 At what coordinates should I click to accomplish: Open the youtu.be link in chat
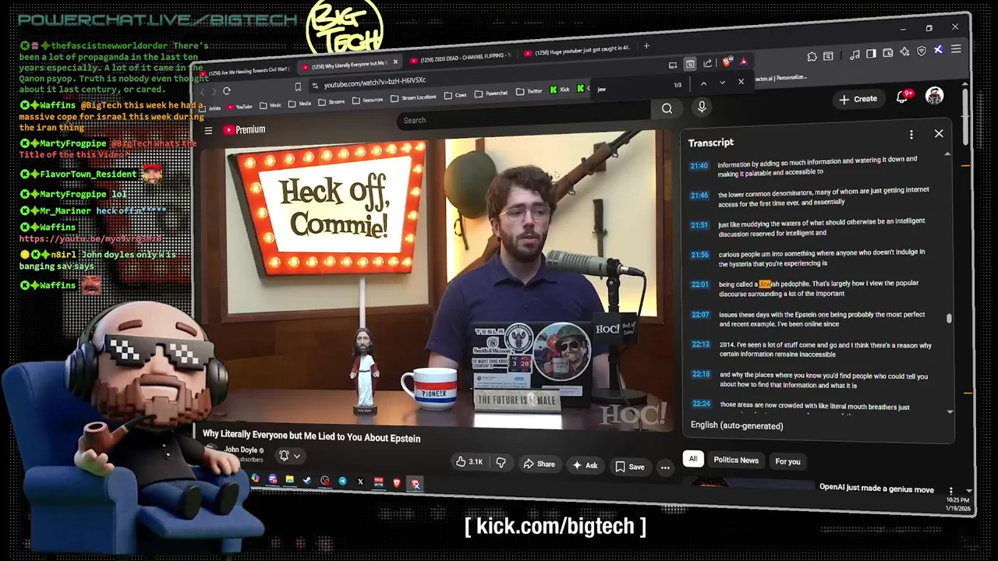coord(90,238)
